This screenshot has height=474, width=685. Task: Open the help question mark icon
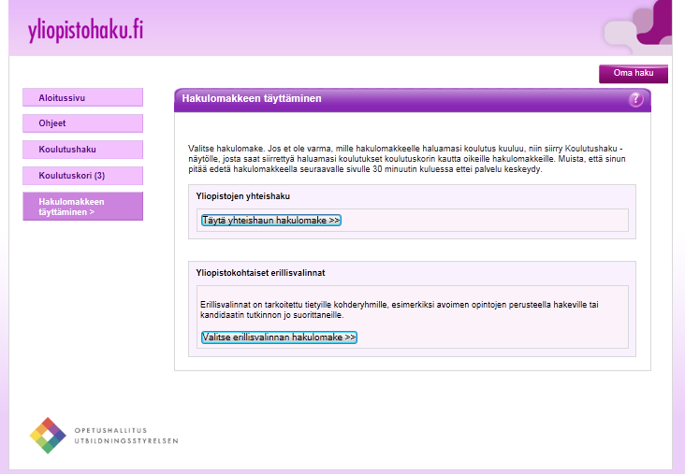pyautogui.click(x=635, y=99)
